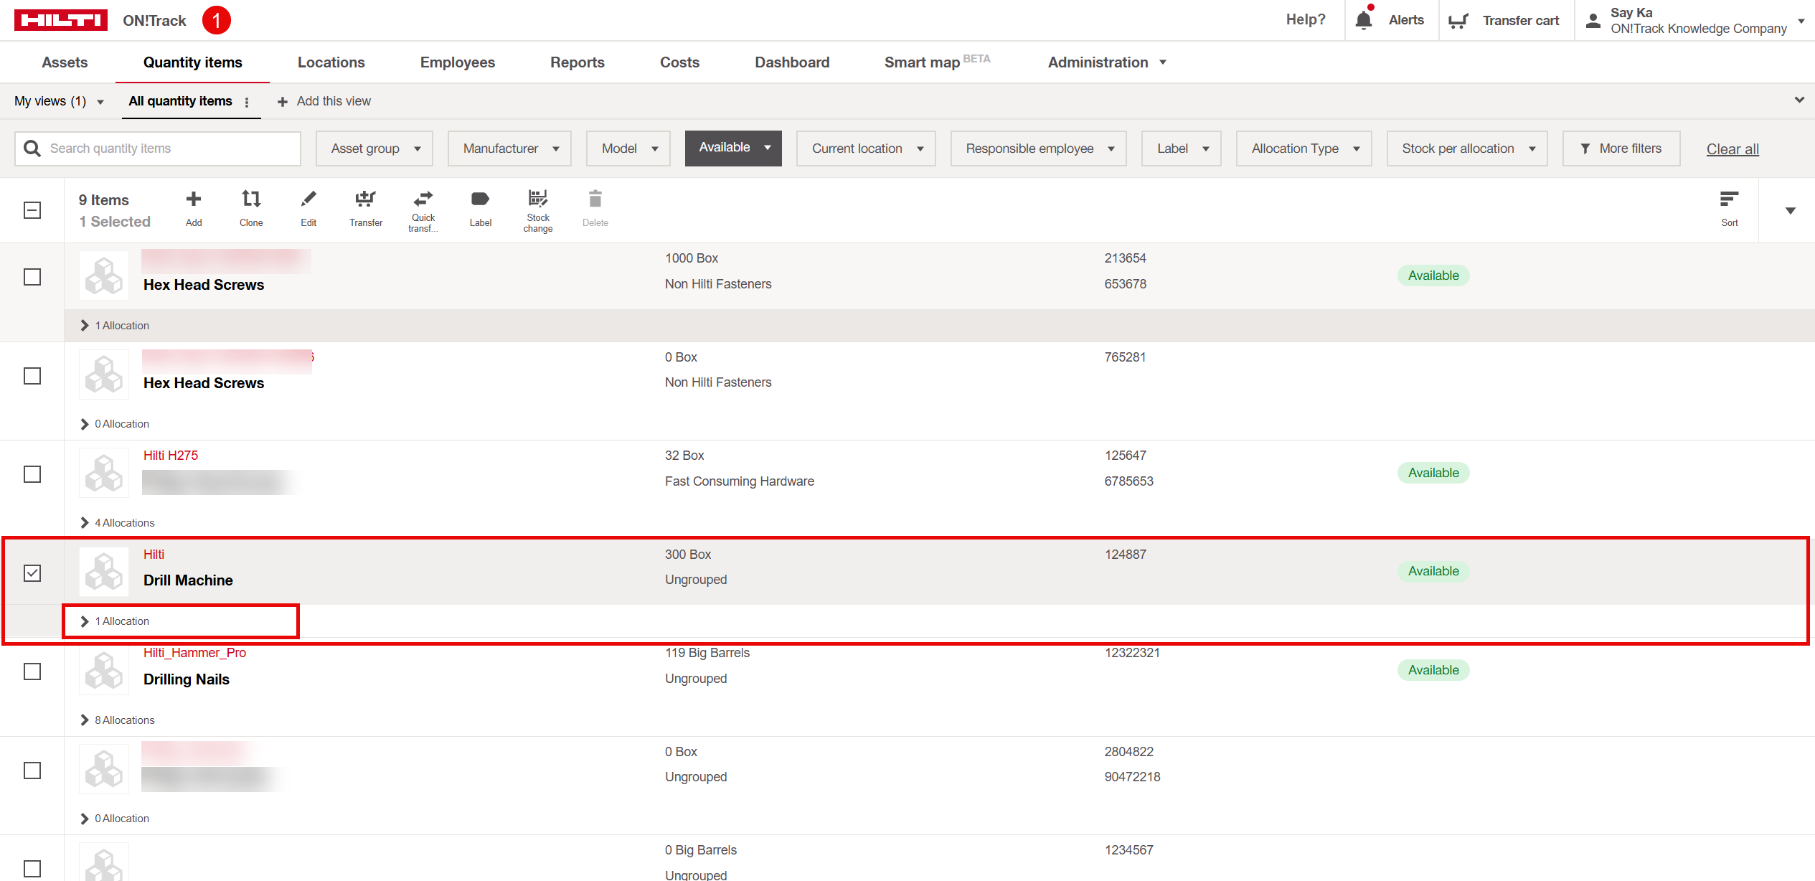Viewport: 1815px width, 881px height.
Task: Open the Transfer action icon
Action: click(x=366, y=199)
